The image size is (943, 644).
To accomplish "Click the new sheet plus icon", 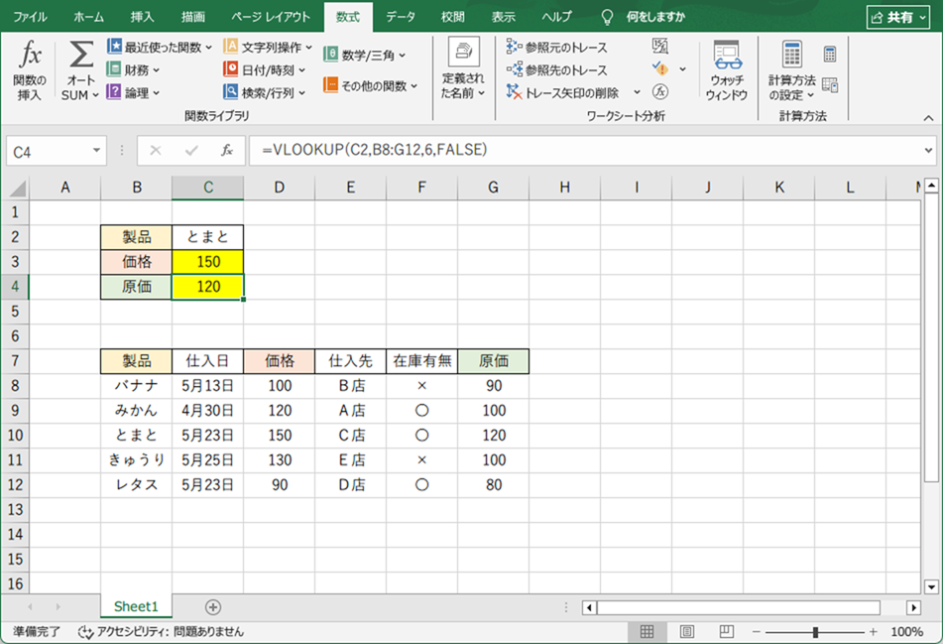I will point(212,607).
